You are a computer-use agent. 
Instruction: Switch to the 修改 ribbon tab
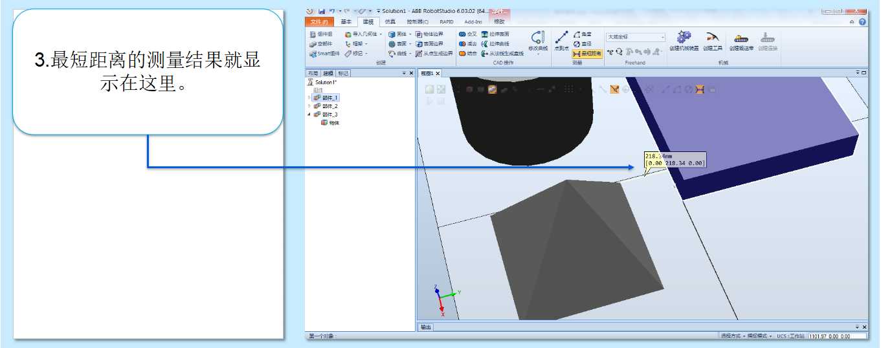(x=499, y=22)
